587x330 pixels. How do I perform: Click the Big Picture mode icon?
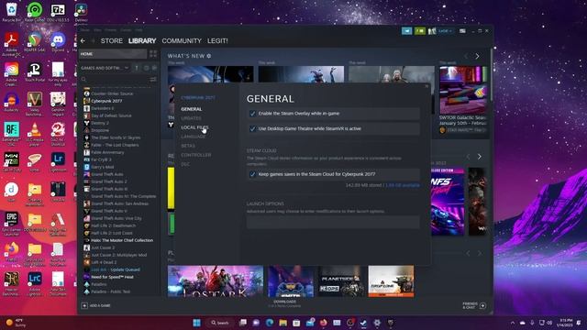coord(462,31)
